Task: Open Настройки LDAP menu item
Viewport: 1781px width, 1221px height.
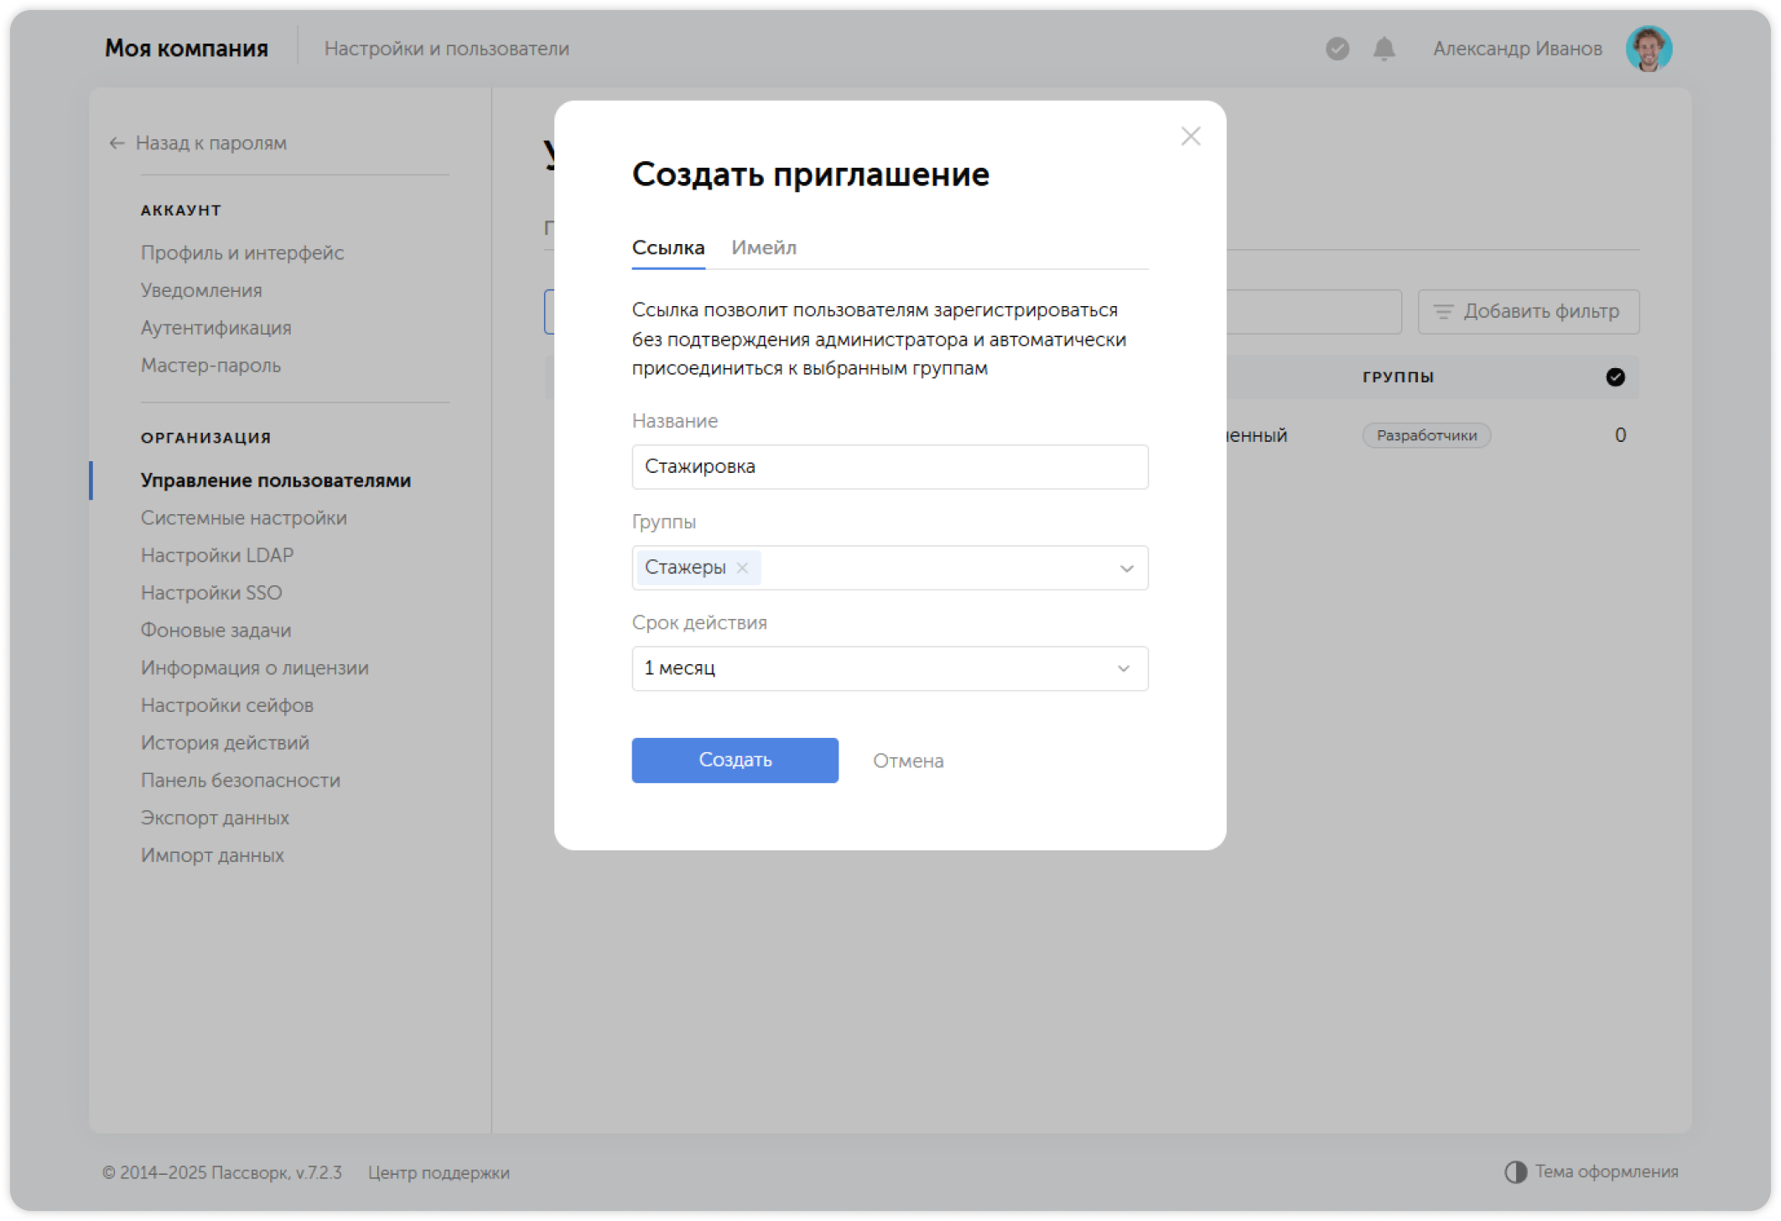Action: coord(216,555)
